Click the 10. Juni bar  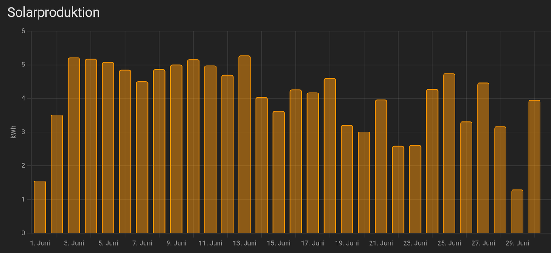click(193, 147)
